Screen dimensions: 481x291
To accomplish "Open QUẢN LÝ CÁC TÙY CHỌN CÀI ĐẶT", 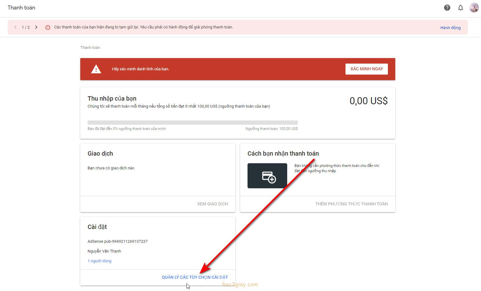I will click(x=195, y=277).
